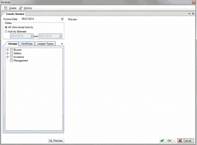Click the Invoice Date field value 05/21/2014

[28, 19]
